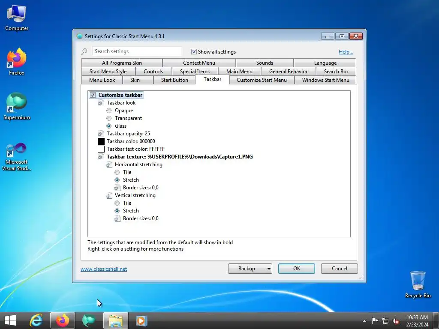Open Supermium from the taskbar
This screenshot has width=439, height=329.
point(89,320)
